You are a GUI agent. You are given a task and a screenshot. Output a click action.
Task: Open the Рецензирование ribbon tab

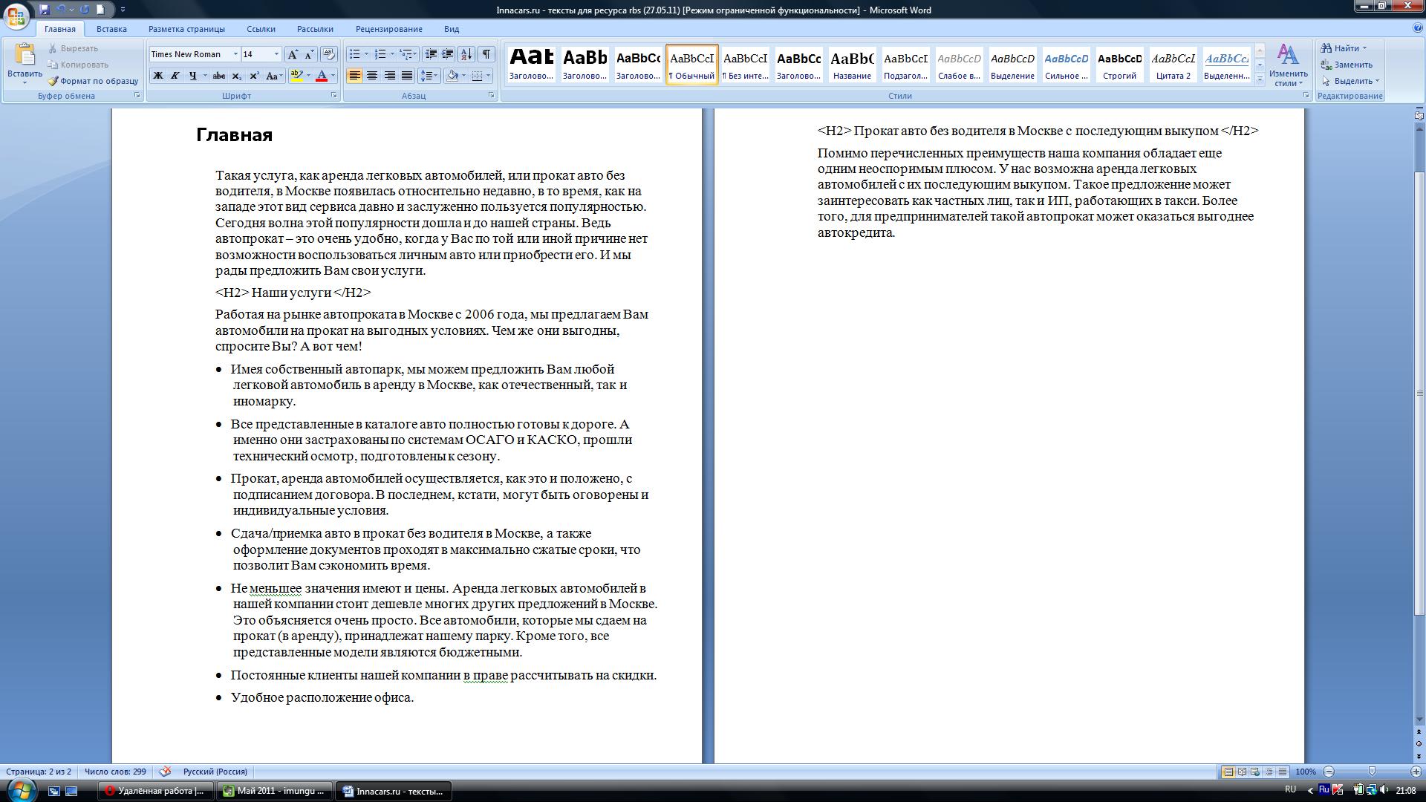point(388,29)
